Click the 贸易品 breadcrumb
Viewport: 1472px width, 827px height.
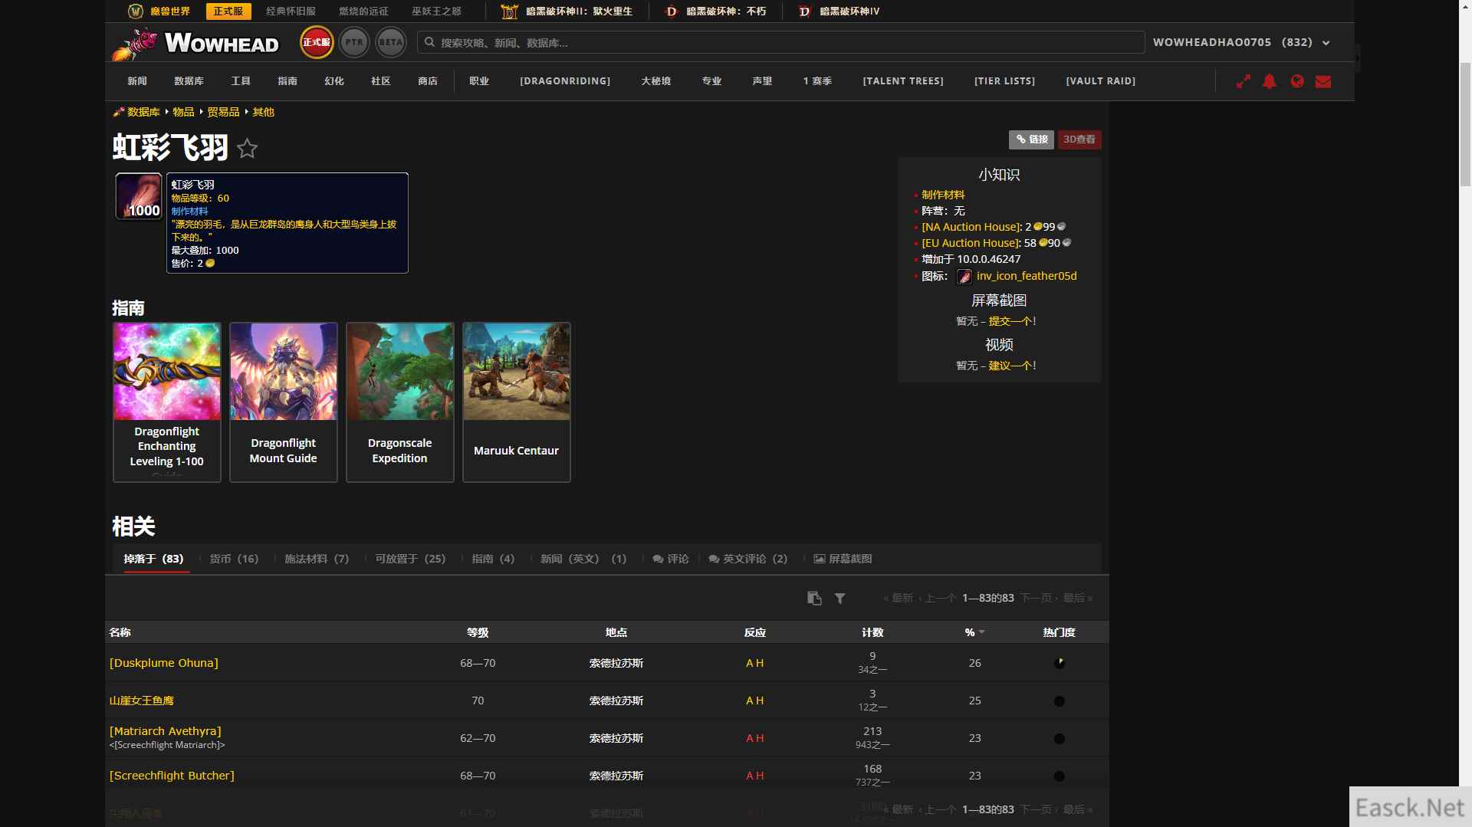coord(223,112)
